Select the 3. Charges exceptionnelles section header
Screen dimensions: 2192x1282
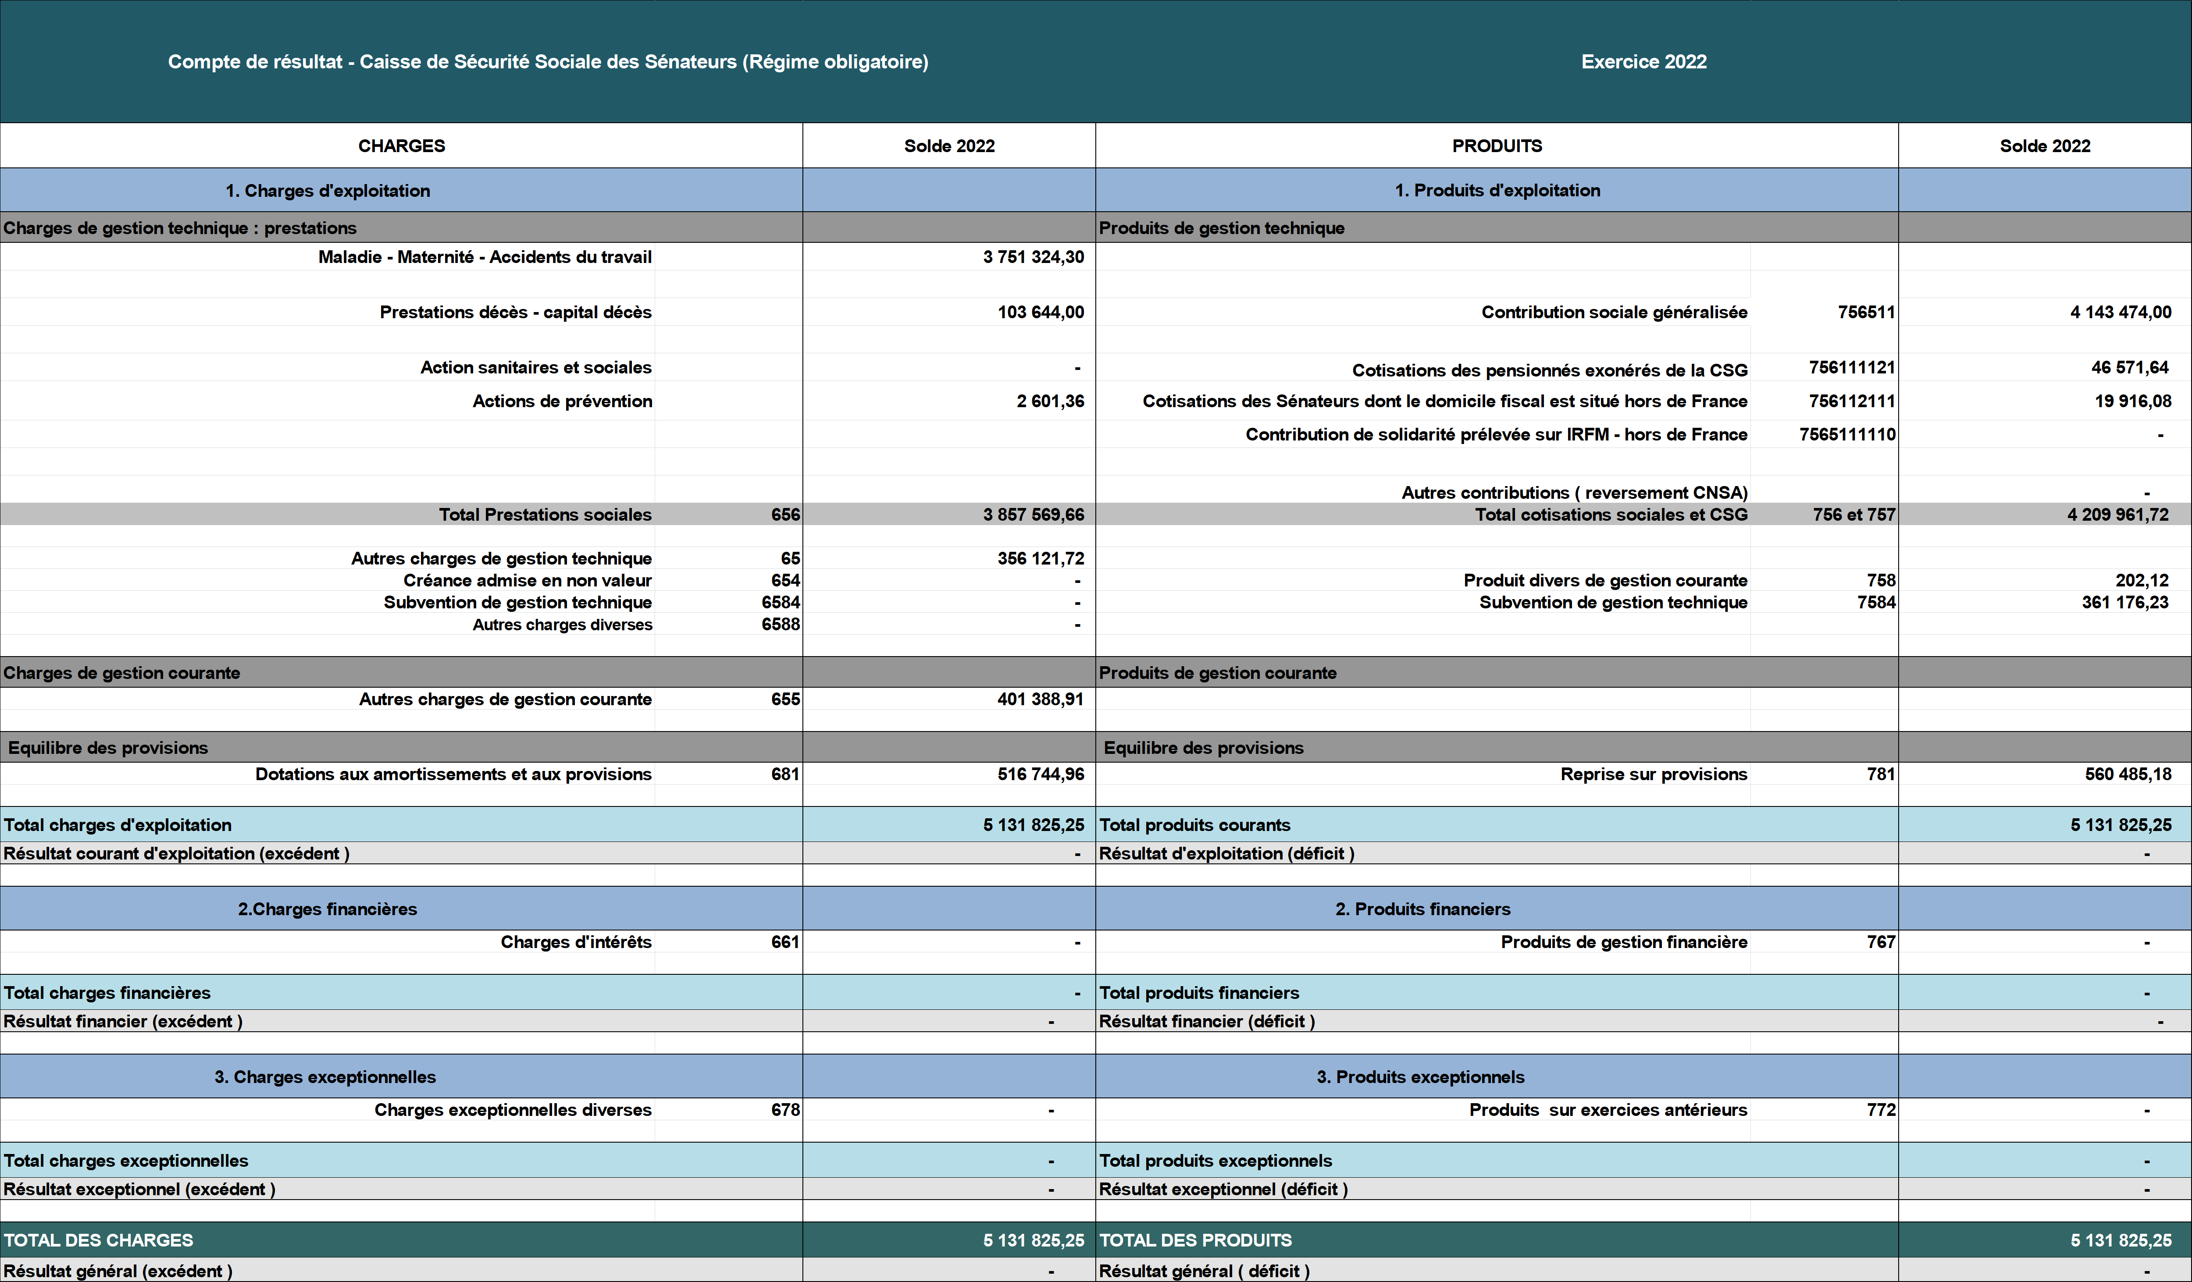(324, 1077)
